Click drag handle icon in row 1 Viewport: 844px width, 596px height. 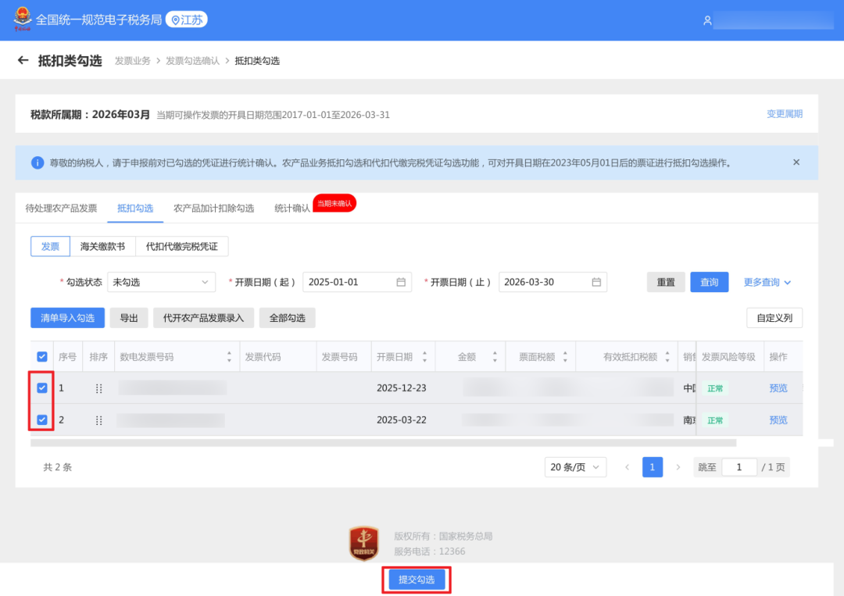point(99,388)
